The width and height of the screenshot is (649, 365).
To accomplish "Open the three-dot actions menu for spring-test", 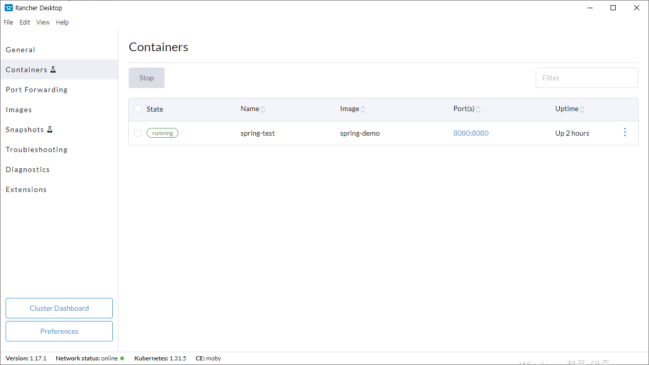I will (x=624, y=133).
